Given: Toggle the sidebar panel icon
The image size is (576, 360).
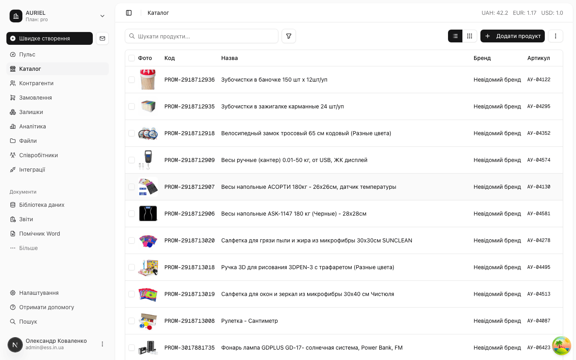Looking at the screenshot, I should 129,13.
